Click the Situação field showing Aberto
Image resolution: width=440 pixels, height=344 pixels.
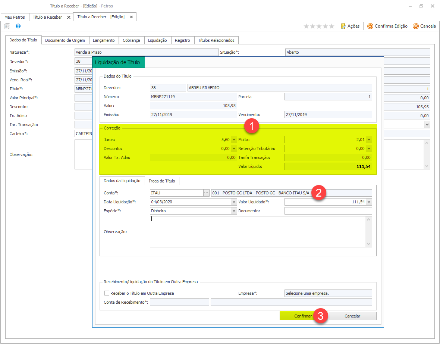(358, 52)
